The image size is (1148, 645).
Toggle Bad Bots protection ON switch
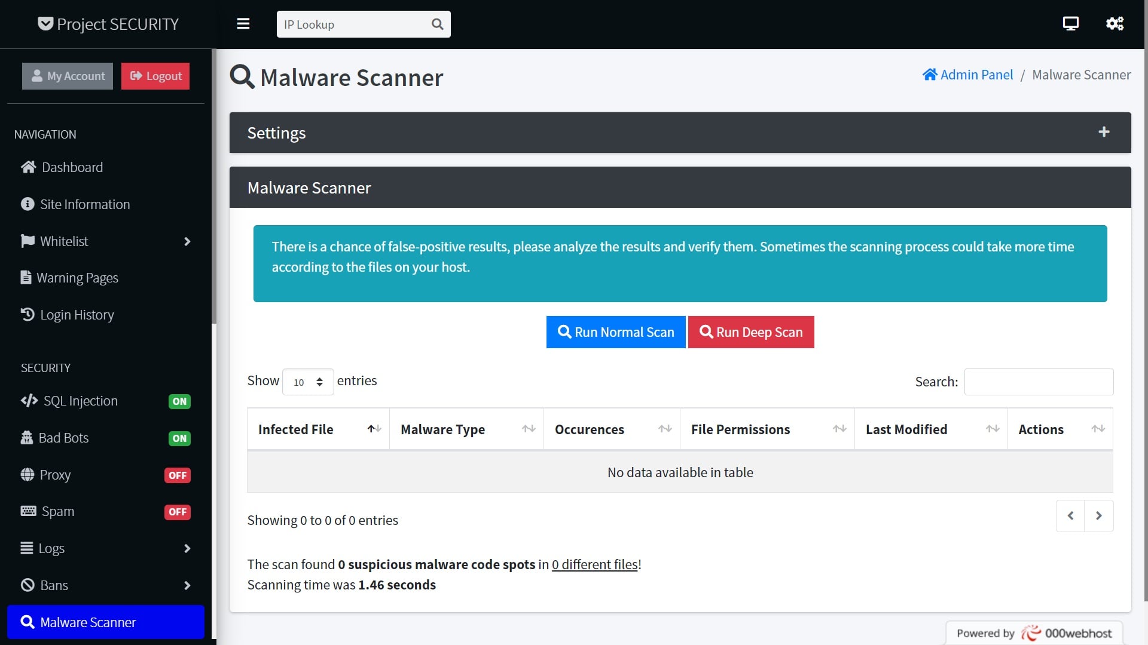pyautogui.click(x=179, y=438)
